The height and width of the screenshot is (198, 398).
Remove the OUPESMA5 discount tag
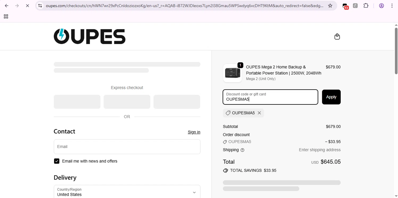259,113
